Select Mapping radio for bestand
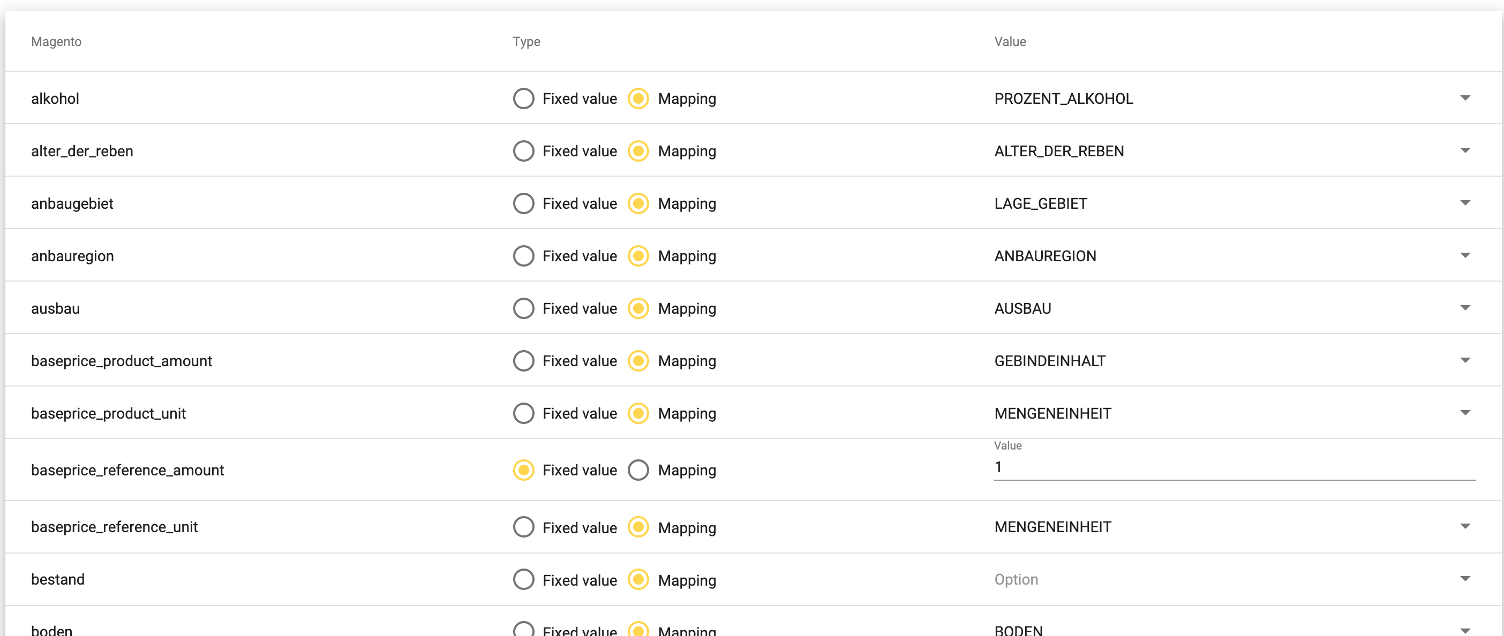1504x636 pixels. tap(638, 580)
